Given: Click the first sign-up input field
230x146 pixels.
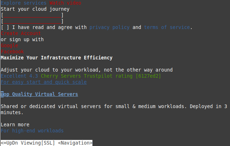Looking at the screenshot, I should pyautogui.click(x=32, y=15).
